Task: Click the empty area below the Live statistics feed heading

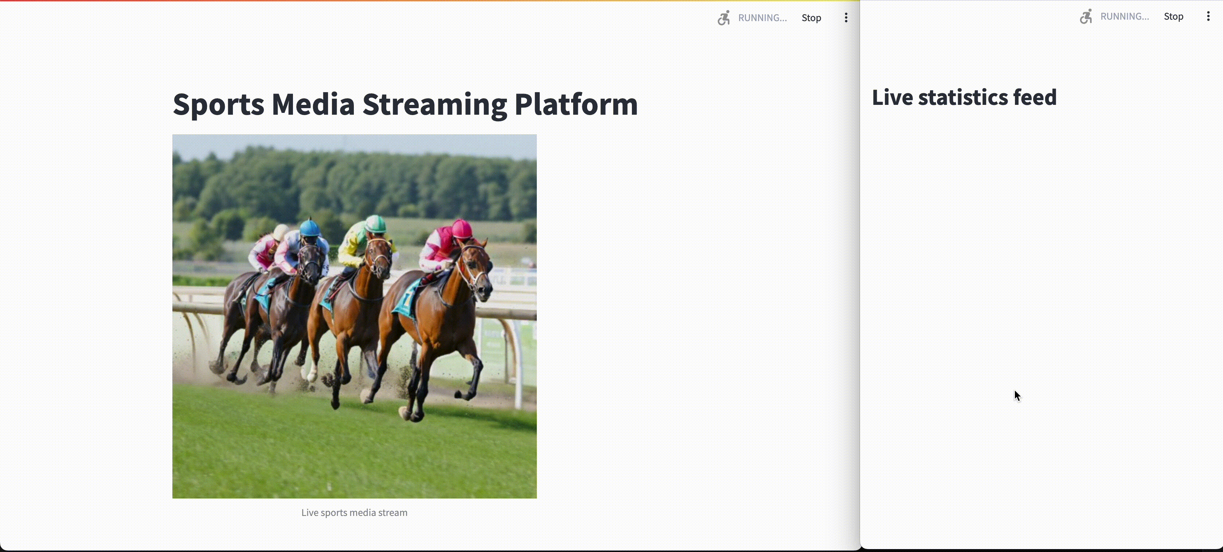Action: point(1040,284)
